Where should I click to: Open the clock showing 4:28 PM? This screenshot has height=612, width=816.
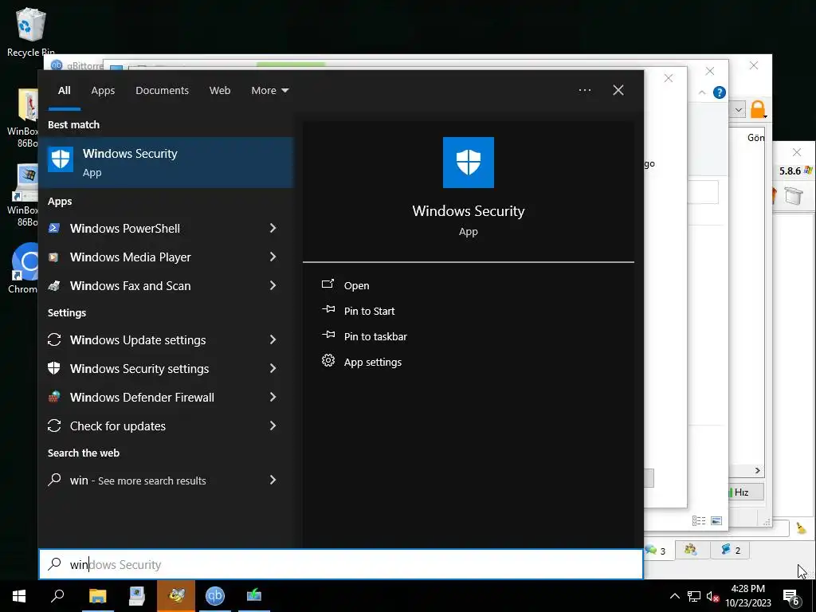point(747,596)
